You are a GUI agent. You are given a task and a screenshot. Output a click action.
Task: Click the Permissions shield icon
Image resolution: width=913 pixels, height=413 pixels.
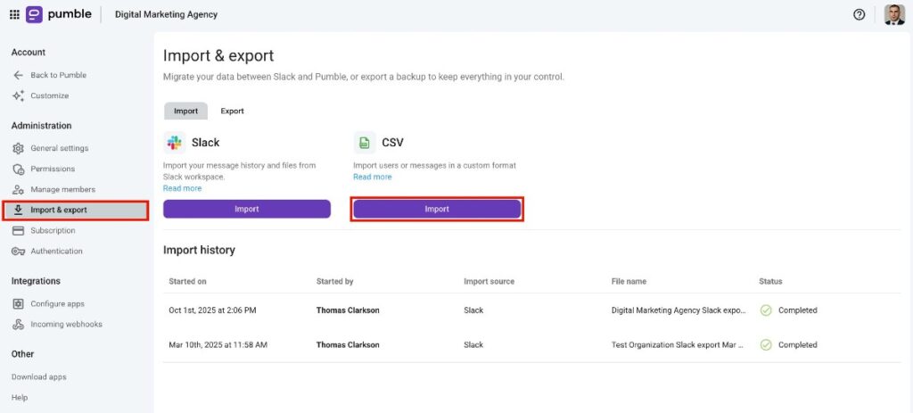click(x=18, y=169)
